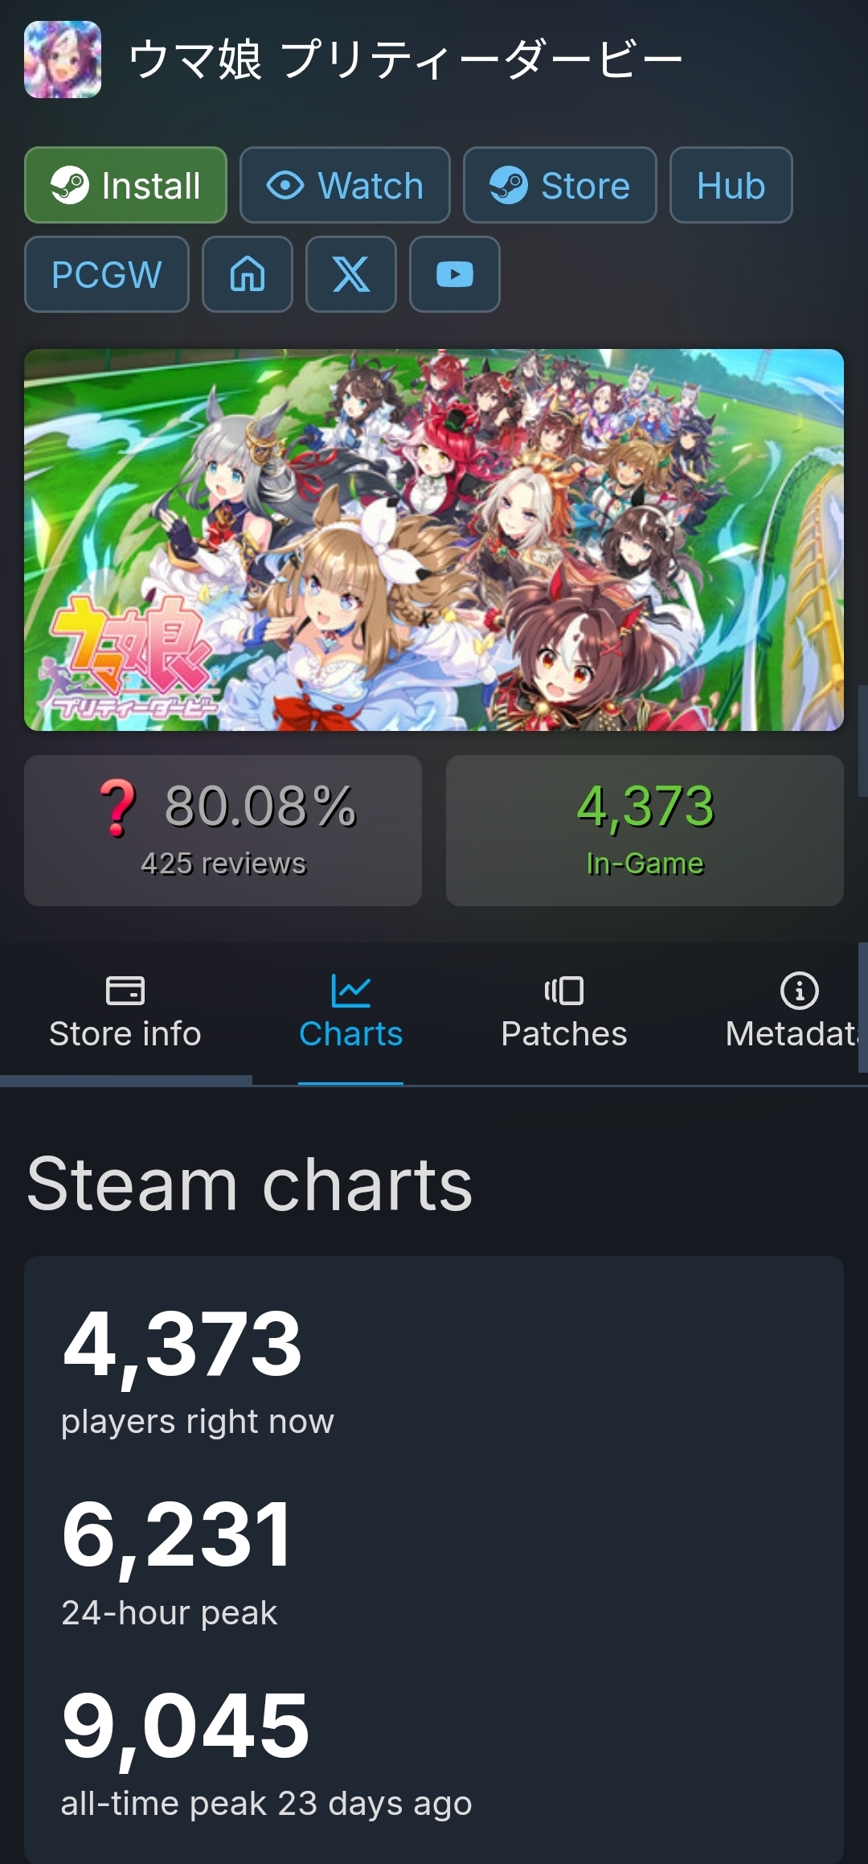The width and height of the screenshot is (868, 1864).
Task: Select the Charts tab
Action: 350,1013
